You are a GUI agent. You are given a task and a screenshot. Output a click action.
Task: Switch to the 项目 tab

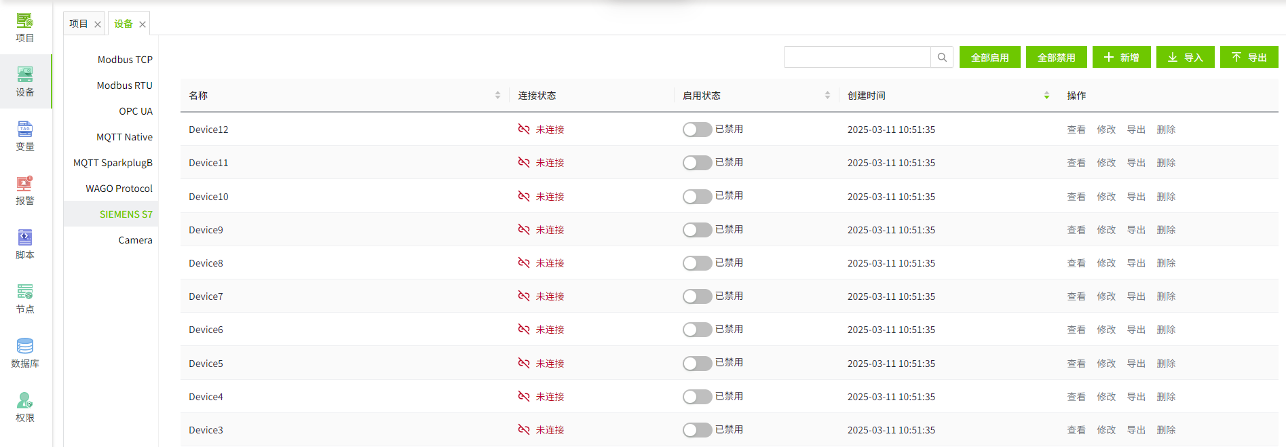coord(79,24)
